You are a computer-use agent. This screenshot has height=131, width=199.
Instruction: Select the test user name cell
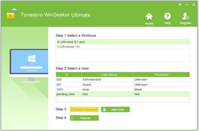click(108, 94)
